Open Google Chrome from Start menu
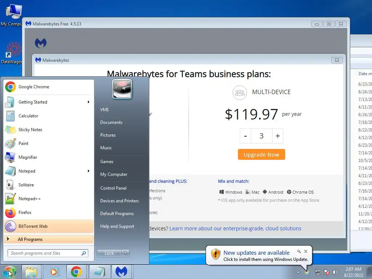The image size is (372, 279). pyautogui.click(x=49, y=87)
